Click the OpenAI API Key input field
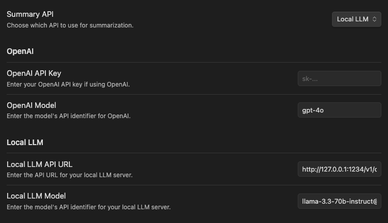Screen dimensions: 388x223 tap(339, 78)
